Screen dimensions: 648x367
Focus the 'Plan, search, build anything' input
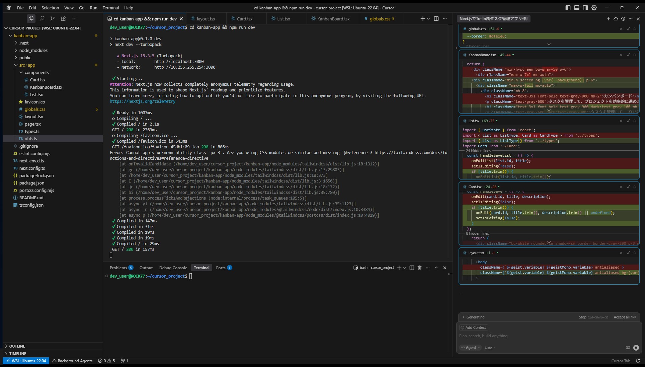pos(536,336)
